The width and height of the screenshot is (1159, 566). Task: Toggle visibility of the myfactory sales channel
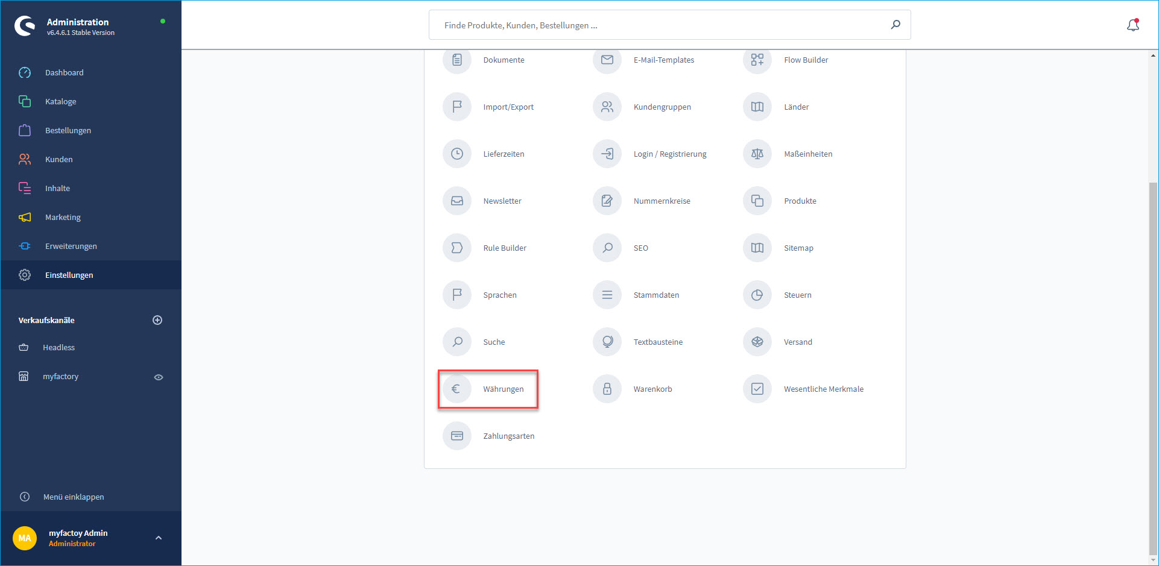159,377
